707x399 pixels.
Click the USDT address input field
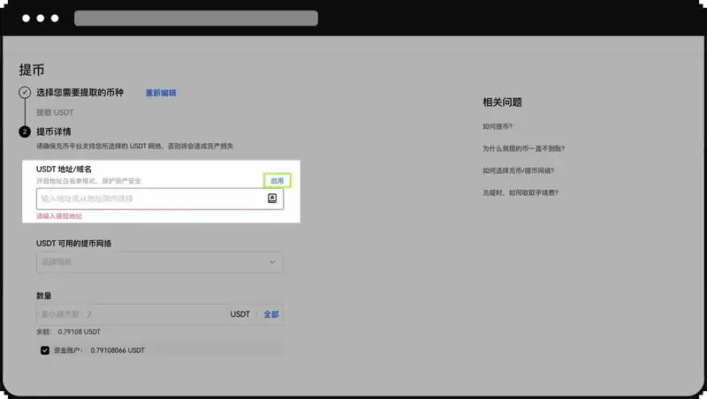160,199
